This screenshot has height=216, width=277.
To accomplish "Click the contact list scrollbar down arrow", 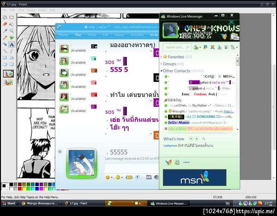I will [x=238, y=129].
